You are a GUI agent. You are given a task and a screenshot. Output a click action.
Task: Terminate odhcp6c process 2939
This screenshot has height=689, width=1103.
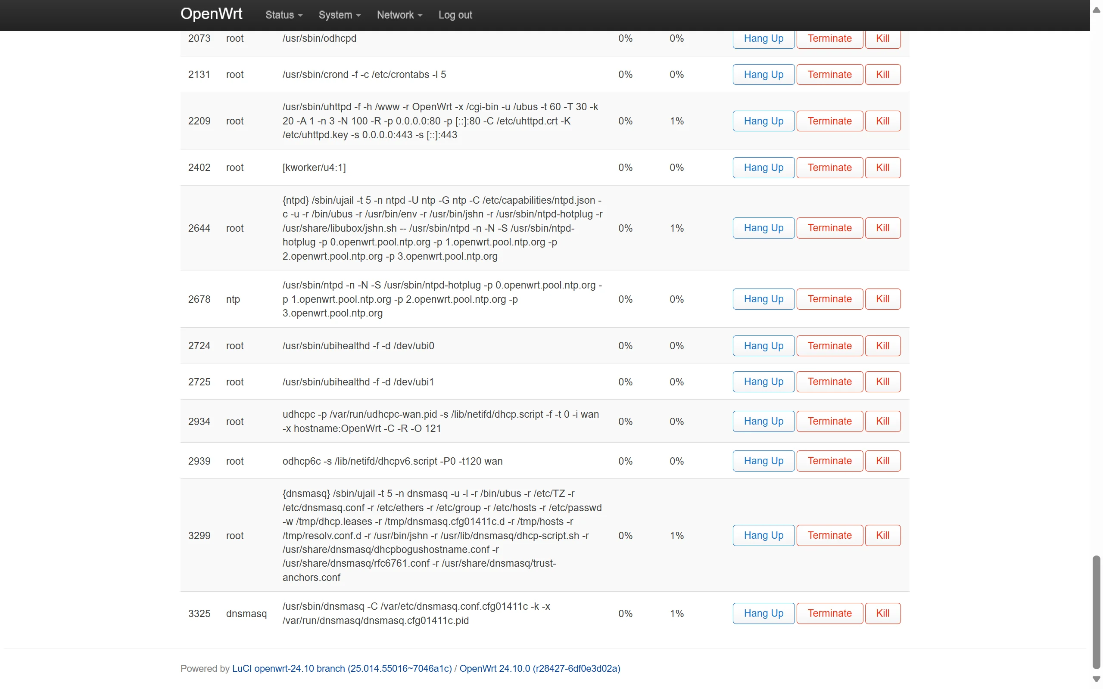(829, 461)
